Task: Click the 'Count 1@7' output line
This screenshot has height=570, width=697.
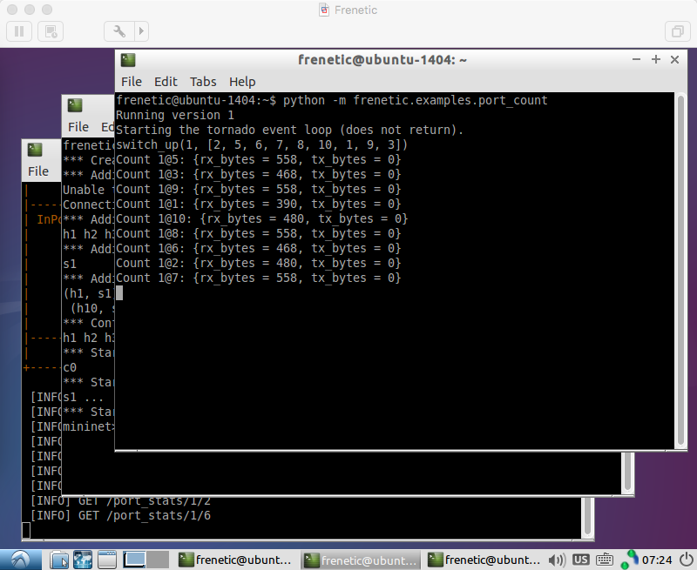Action: (258, 278)
